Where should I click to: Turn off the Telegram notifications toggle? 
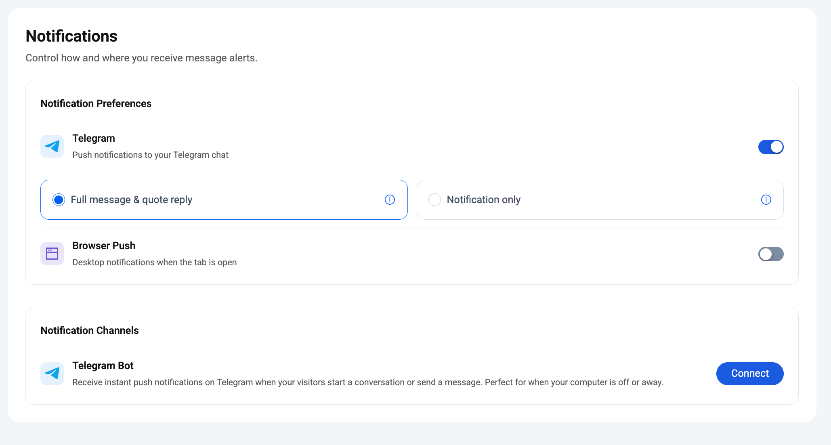coord(771,147)
